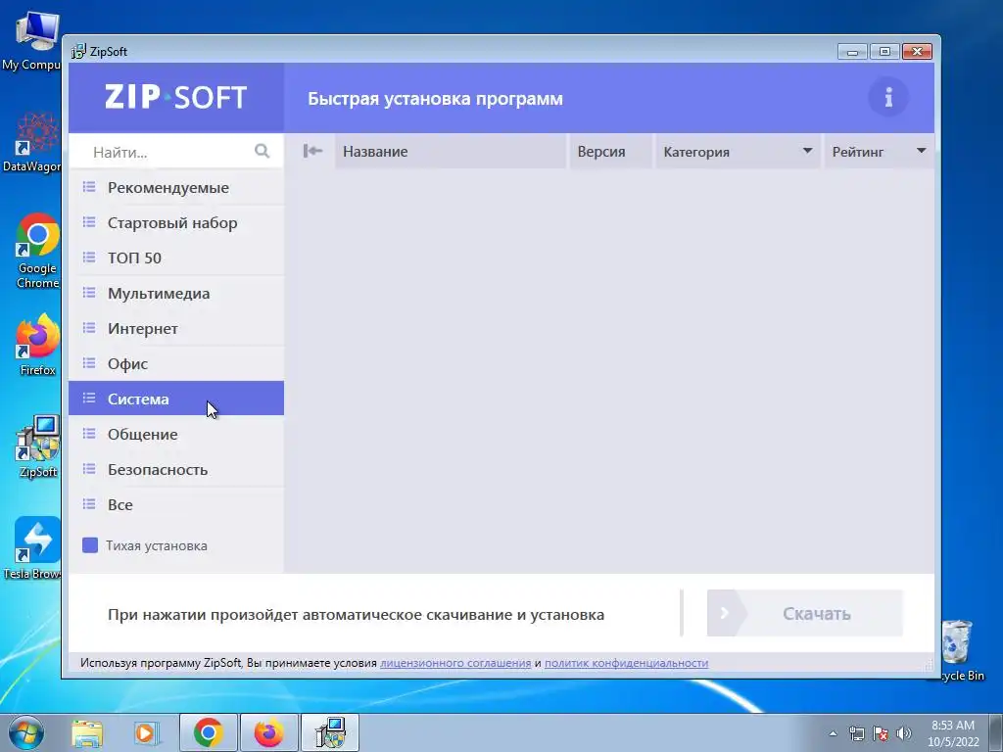Toggle Тихая установка checkbox

90,544
